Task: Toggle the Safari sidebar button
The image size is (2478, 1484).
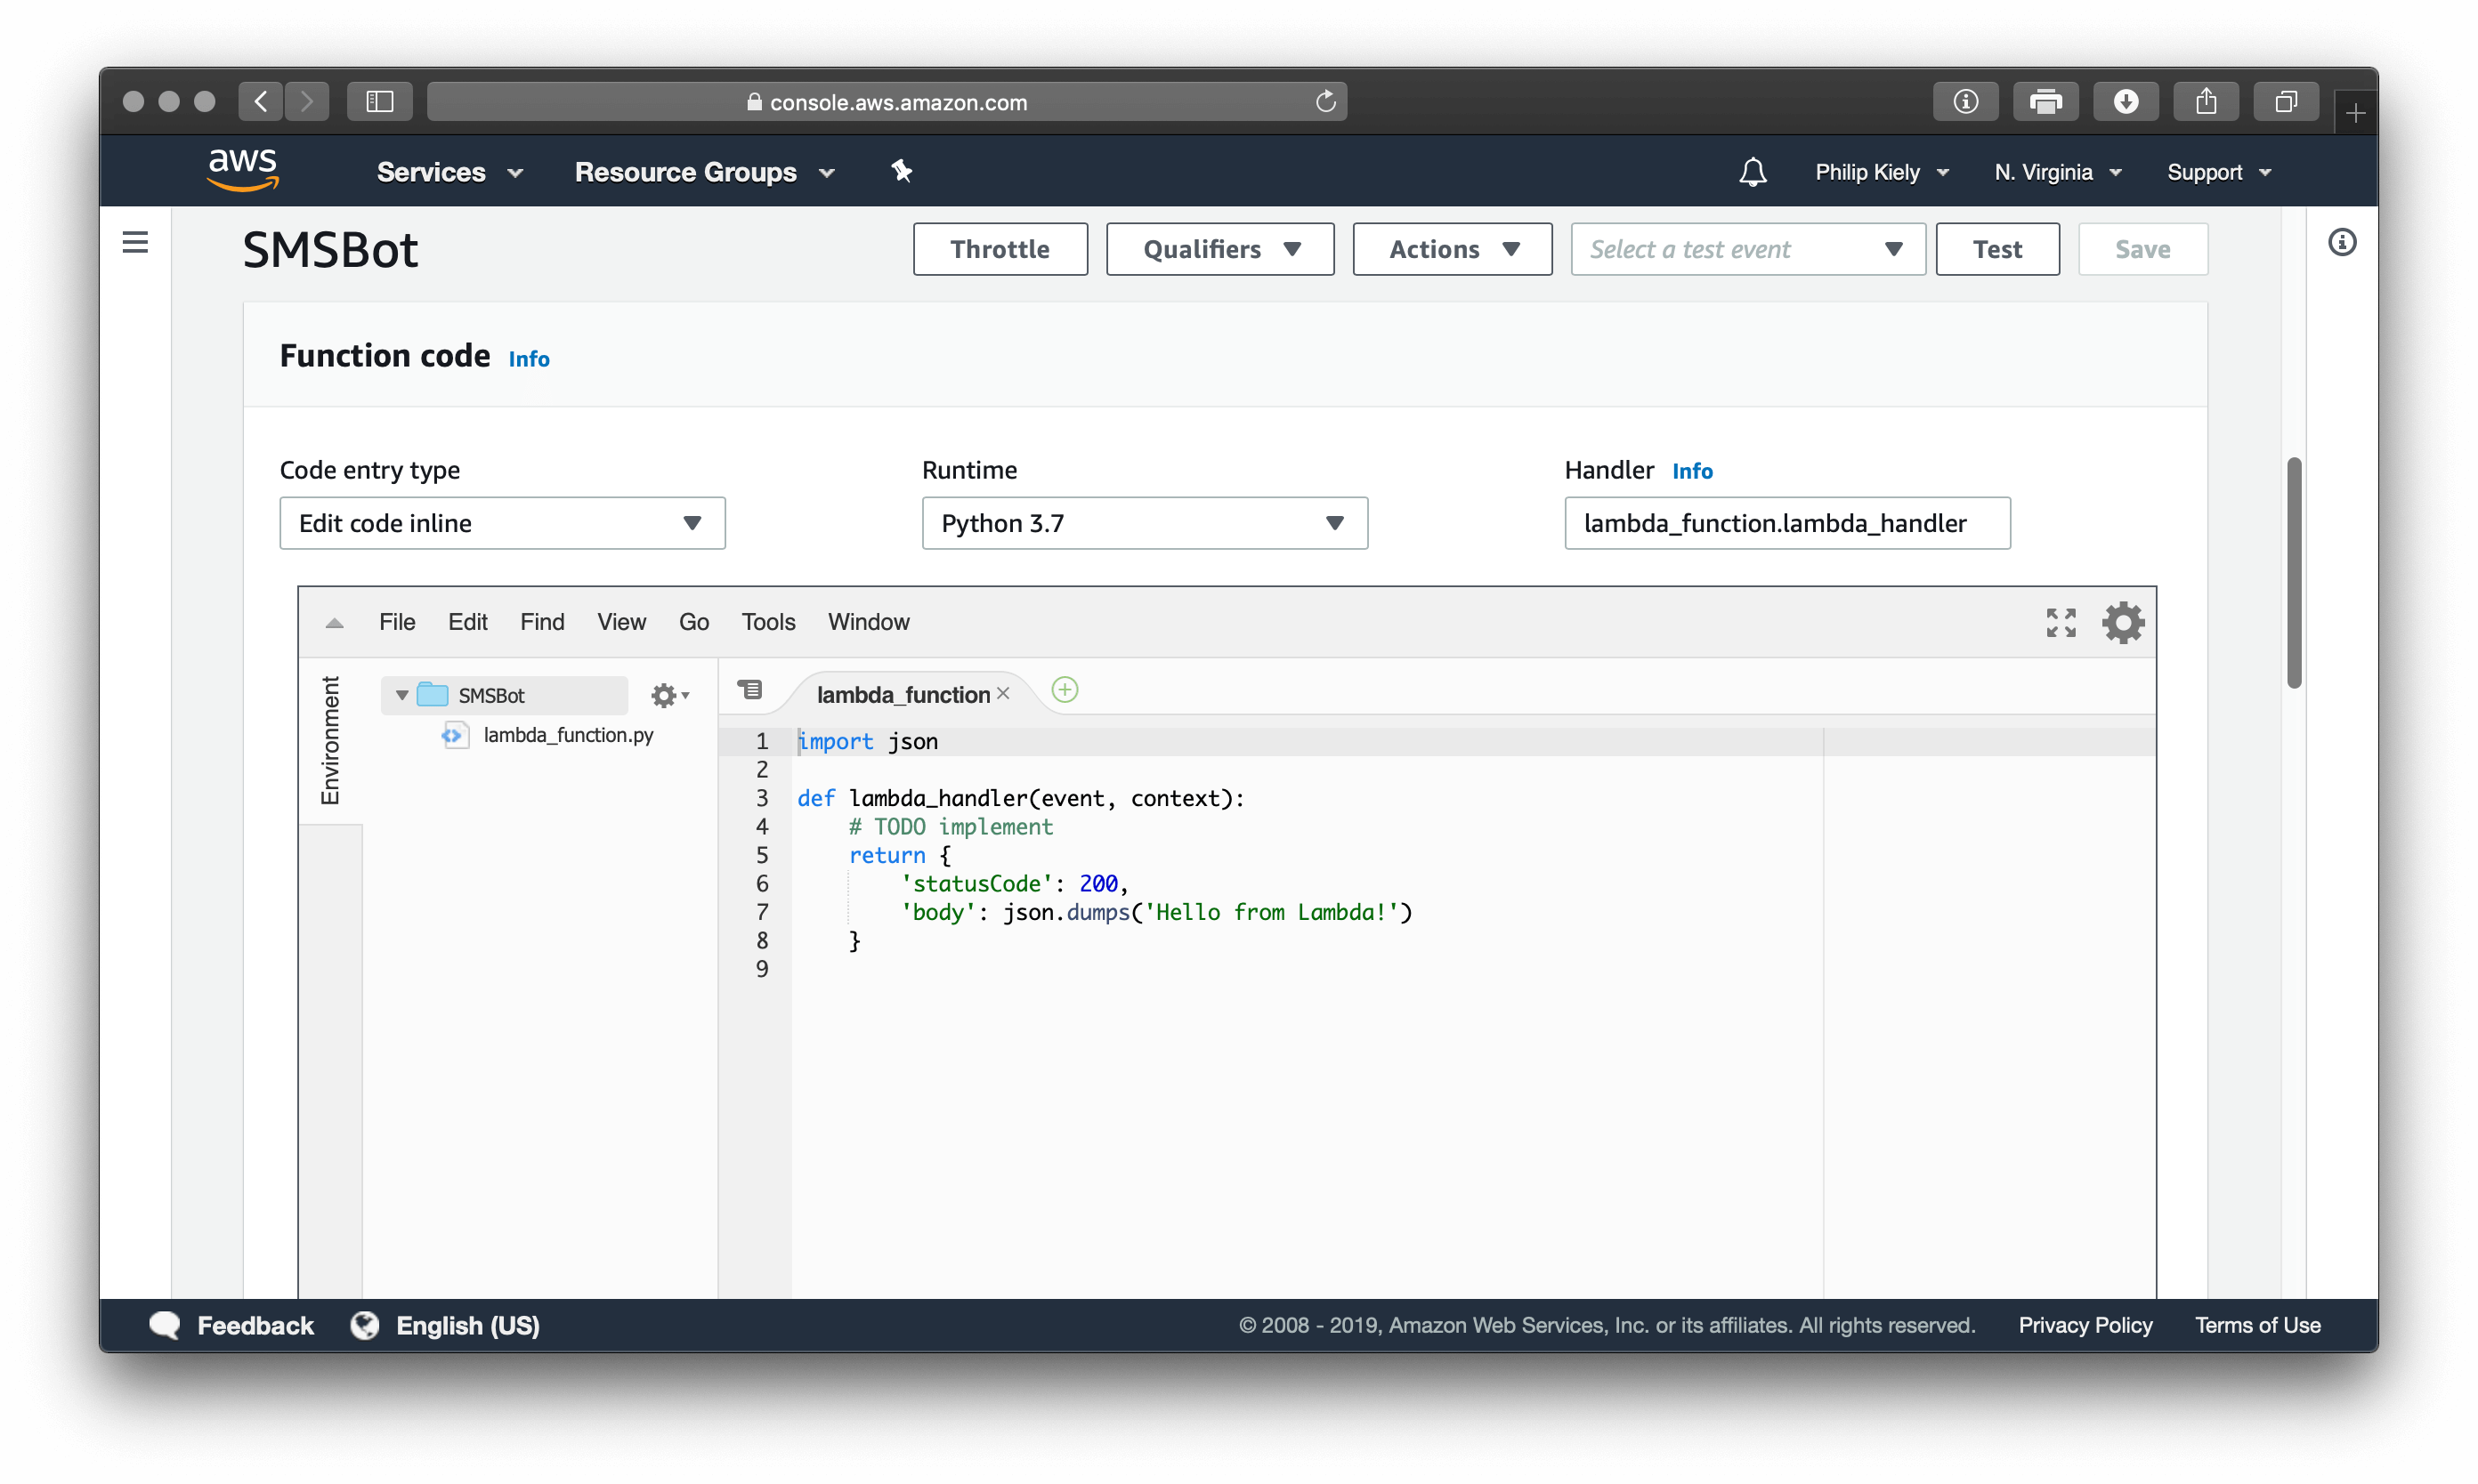Action: (379, 101)
